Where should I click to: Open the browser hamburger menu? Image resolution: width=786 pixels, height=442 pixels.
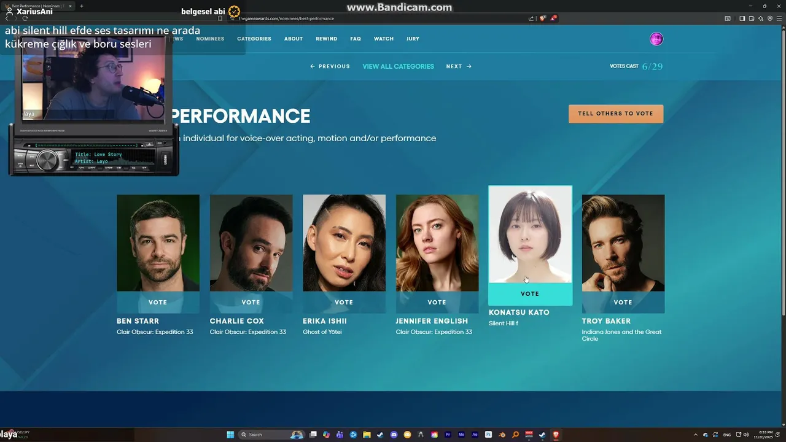click(779, 18)
